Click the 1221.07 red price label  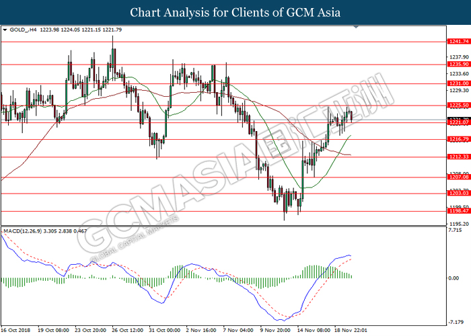click(x=459, y=122)
